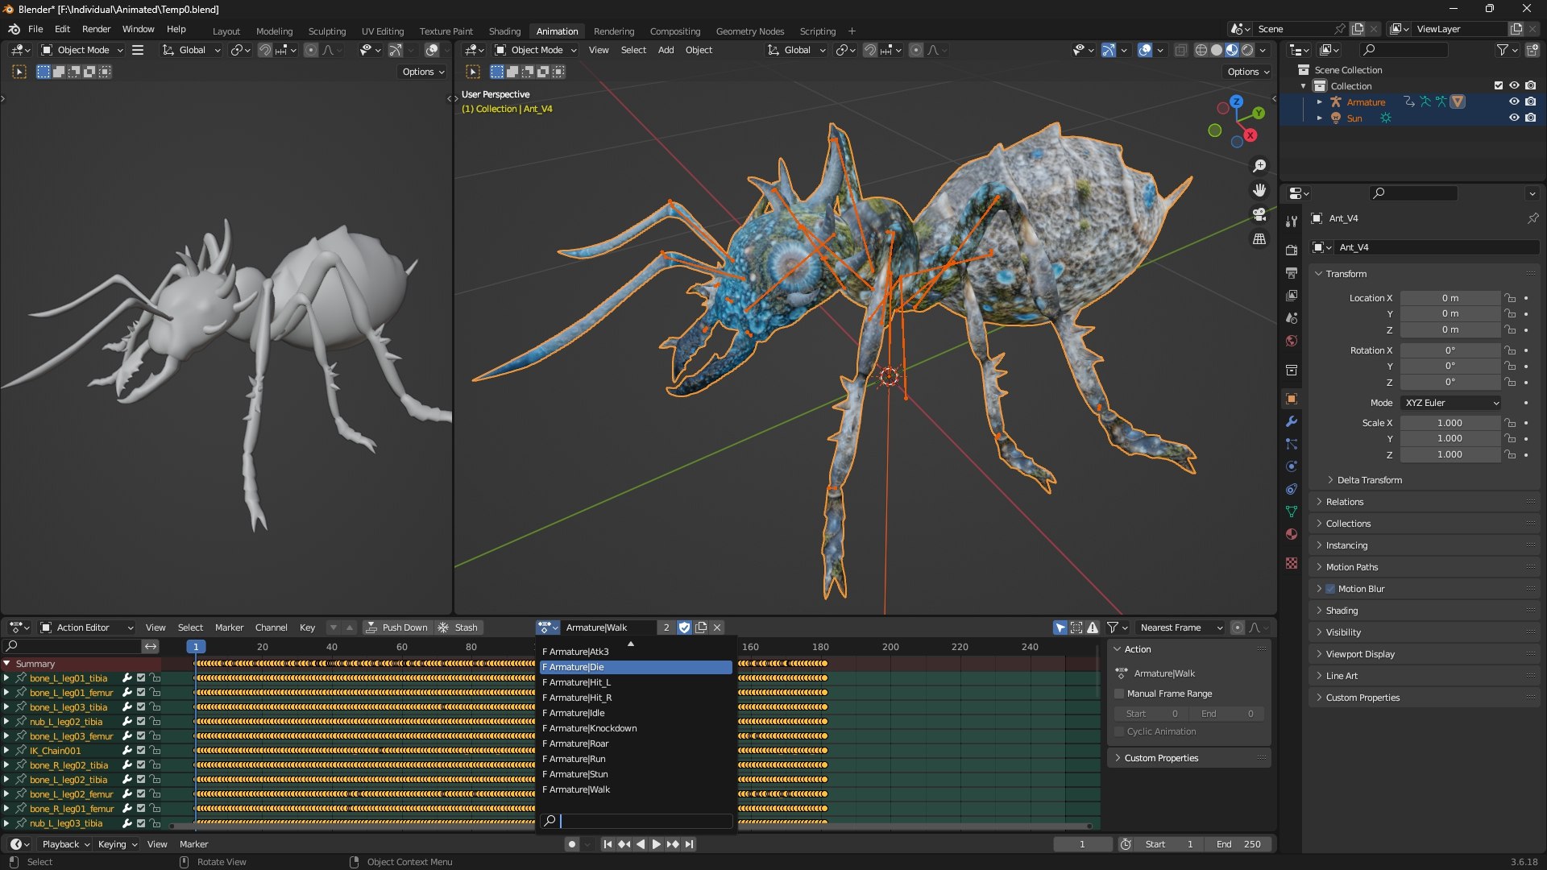Click the current frame number field
This screenshot has height=870, width=1547.
pos(1082,844)
